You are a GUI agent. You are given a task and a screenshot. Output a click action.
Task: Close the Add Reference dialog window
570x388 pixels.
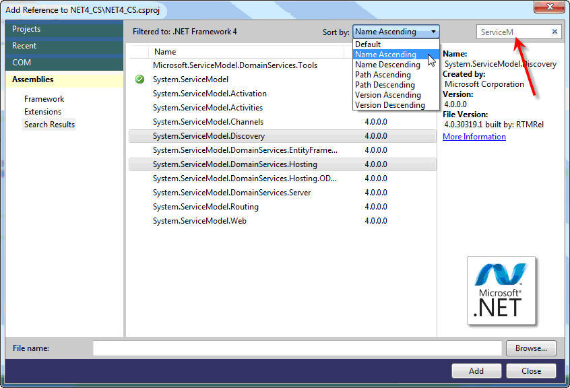[x=549, y=7]
